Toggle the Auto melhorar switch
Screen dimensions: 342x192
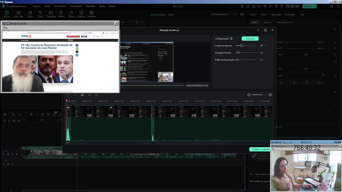coord(251,174)
